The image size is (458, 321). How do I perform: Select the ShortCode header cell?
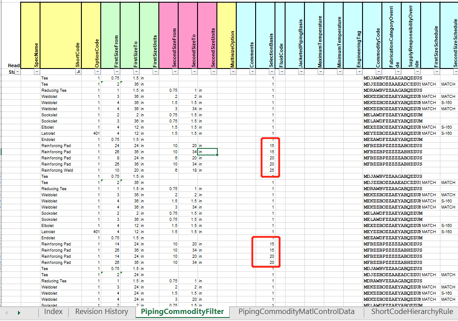[x=61, y=35]
